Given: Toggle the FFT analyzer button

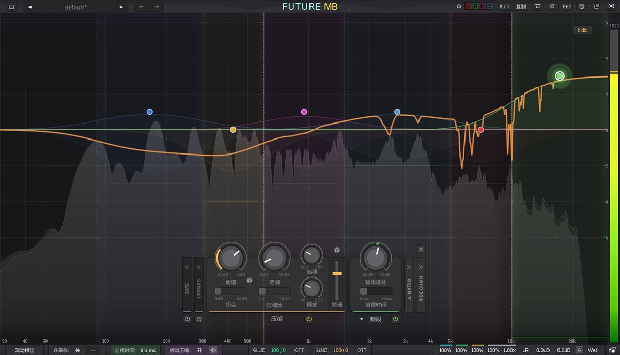Looking at the screenshot, I should coord(567,7).
